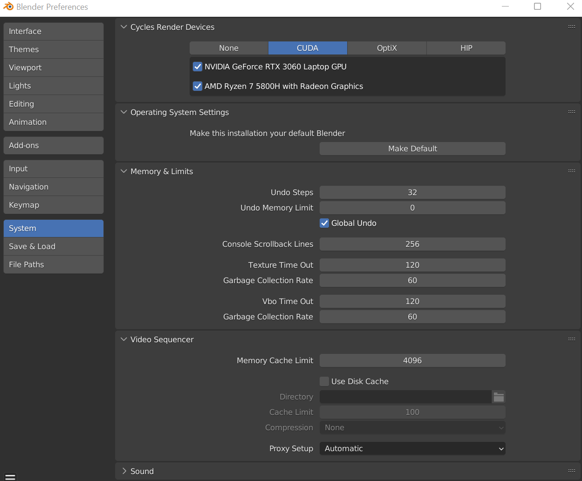This screenshot has width=582, height=481.
Task: Click inside the Directory input field
Action: [x=405, y=397]
